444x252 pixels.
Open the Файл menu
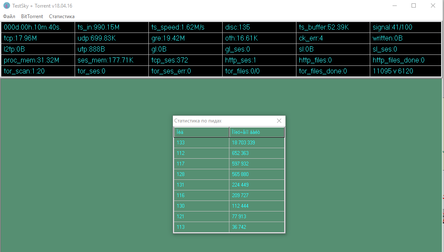point(9,16)
